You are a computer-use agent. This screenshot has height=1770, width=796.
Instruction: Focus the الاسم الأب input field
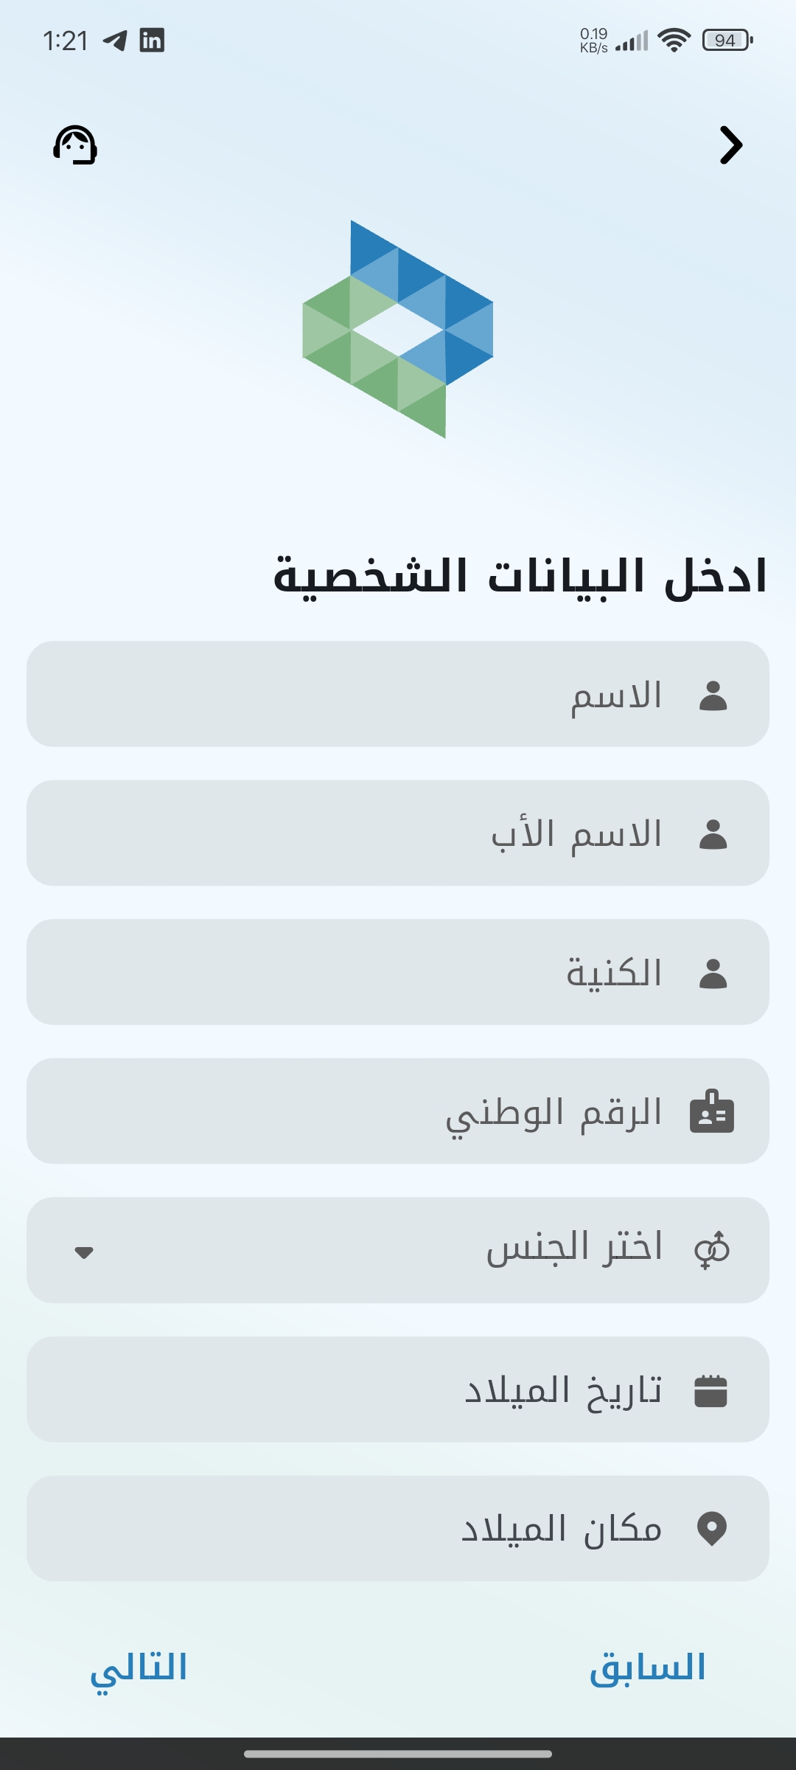(398, 833)
